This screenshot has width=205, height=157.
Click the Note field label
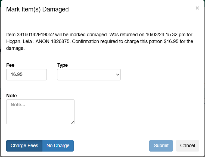tap(11, 96)
